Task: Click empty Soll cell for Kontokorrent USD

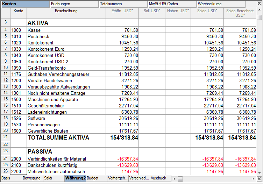Action: [152, 55]
